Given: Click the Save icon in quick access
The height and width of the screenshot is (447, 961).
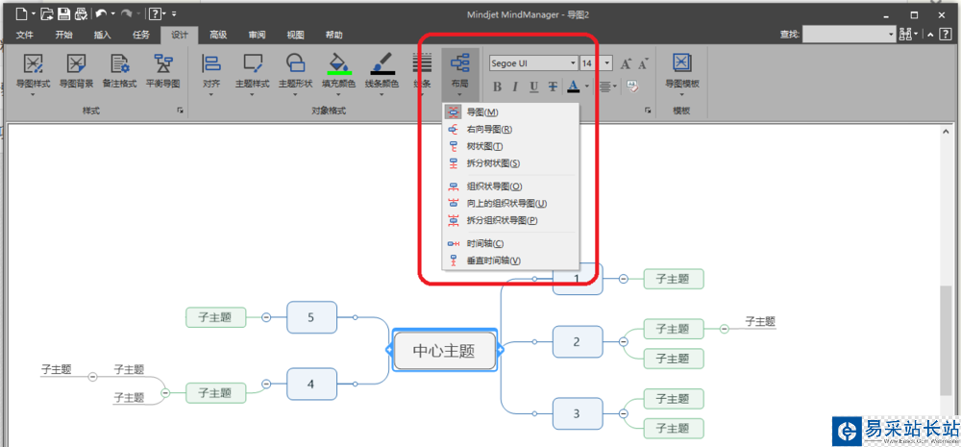Looking at the screenshot, I should click(x=63, y=12).
